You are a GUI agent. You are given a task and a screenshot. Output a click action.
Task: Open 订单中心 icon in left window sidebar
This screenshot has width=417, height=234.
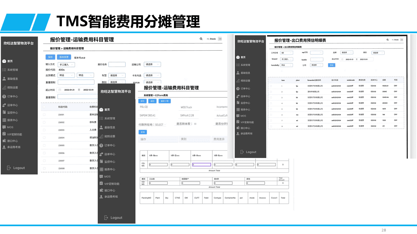[4, 96]
